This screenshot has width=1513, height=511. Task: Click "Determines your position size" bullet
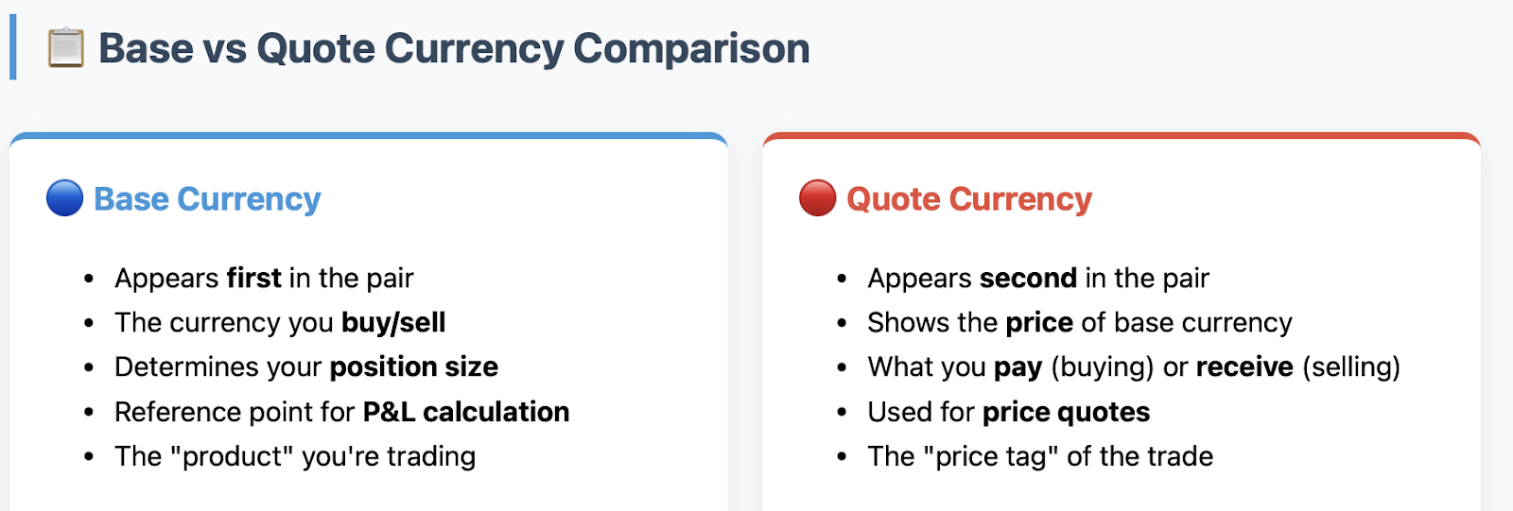(306, 367)
